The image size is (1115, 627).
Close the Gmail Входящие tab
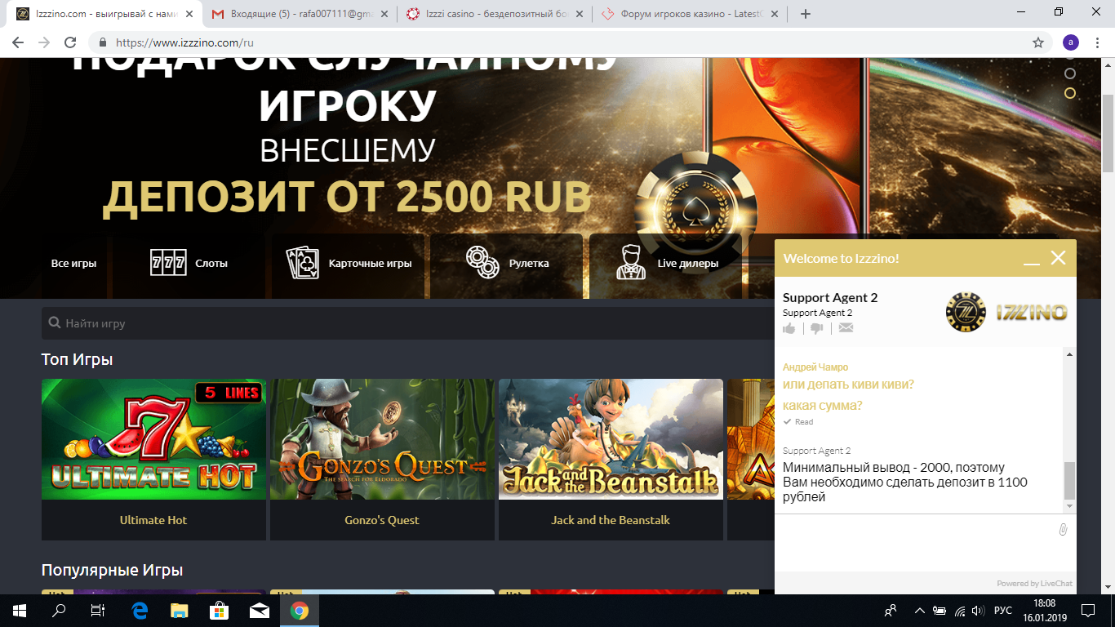(x=384, y=14)
